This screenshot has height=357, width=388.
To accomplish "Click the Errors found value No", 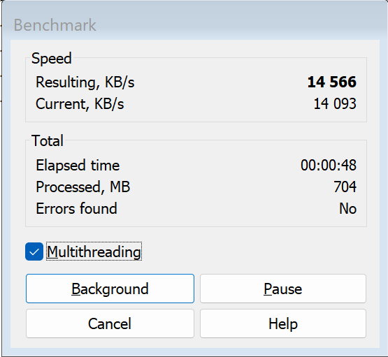I will click(x=347, y=208).
